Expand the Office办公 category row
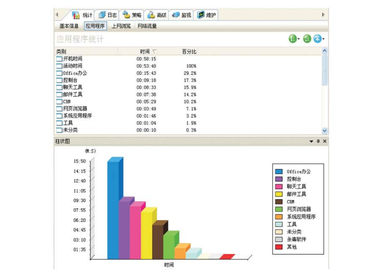The width and height of the screenshot is (370, 276). coord(59,73)
